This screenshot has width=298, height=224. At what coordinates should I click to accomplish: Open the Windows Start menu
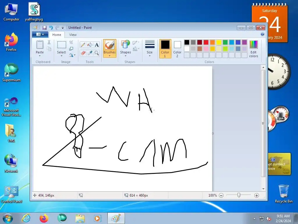8,218
